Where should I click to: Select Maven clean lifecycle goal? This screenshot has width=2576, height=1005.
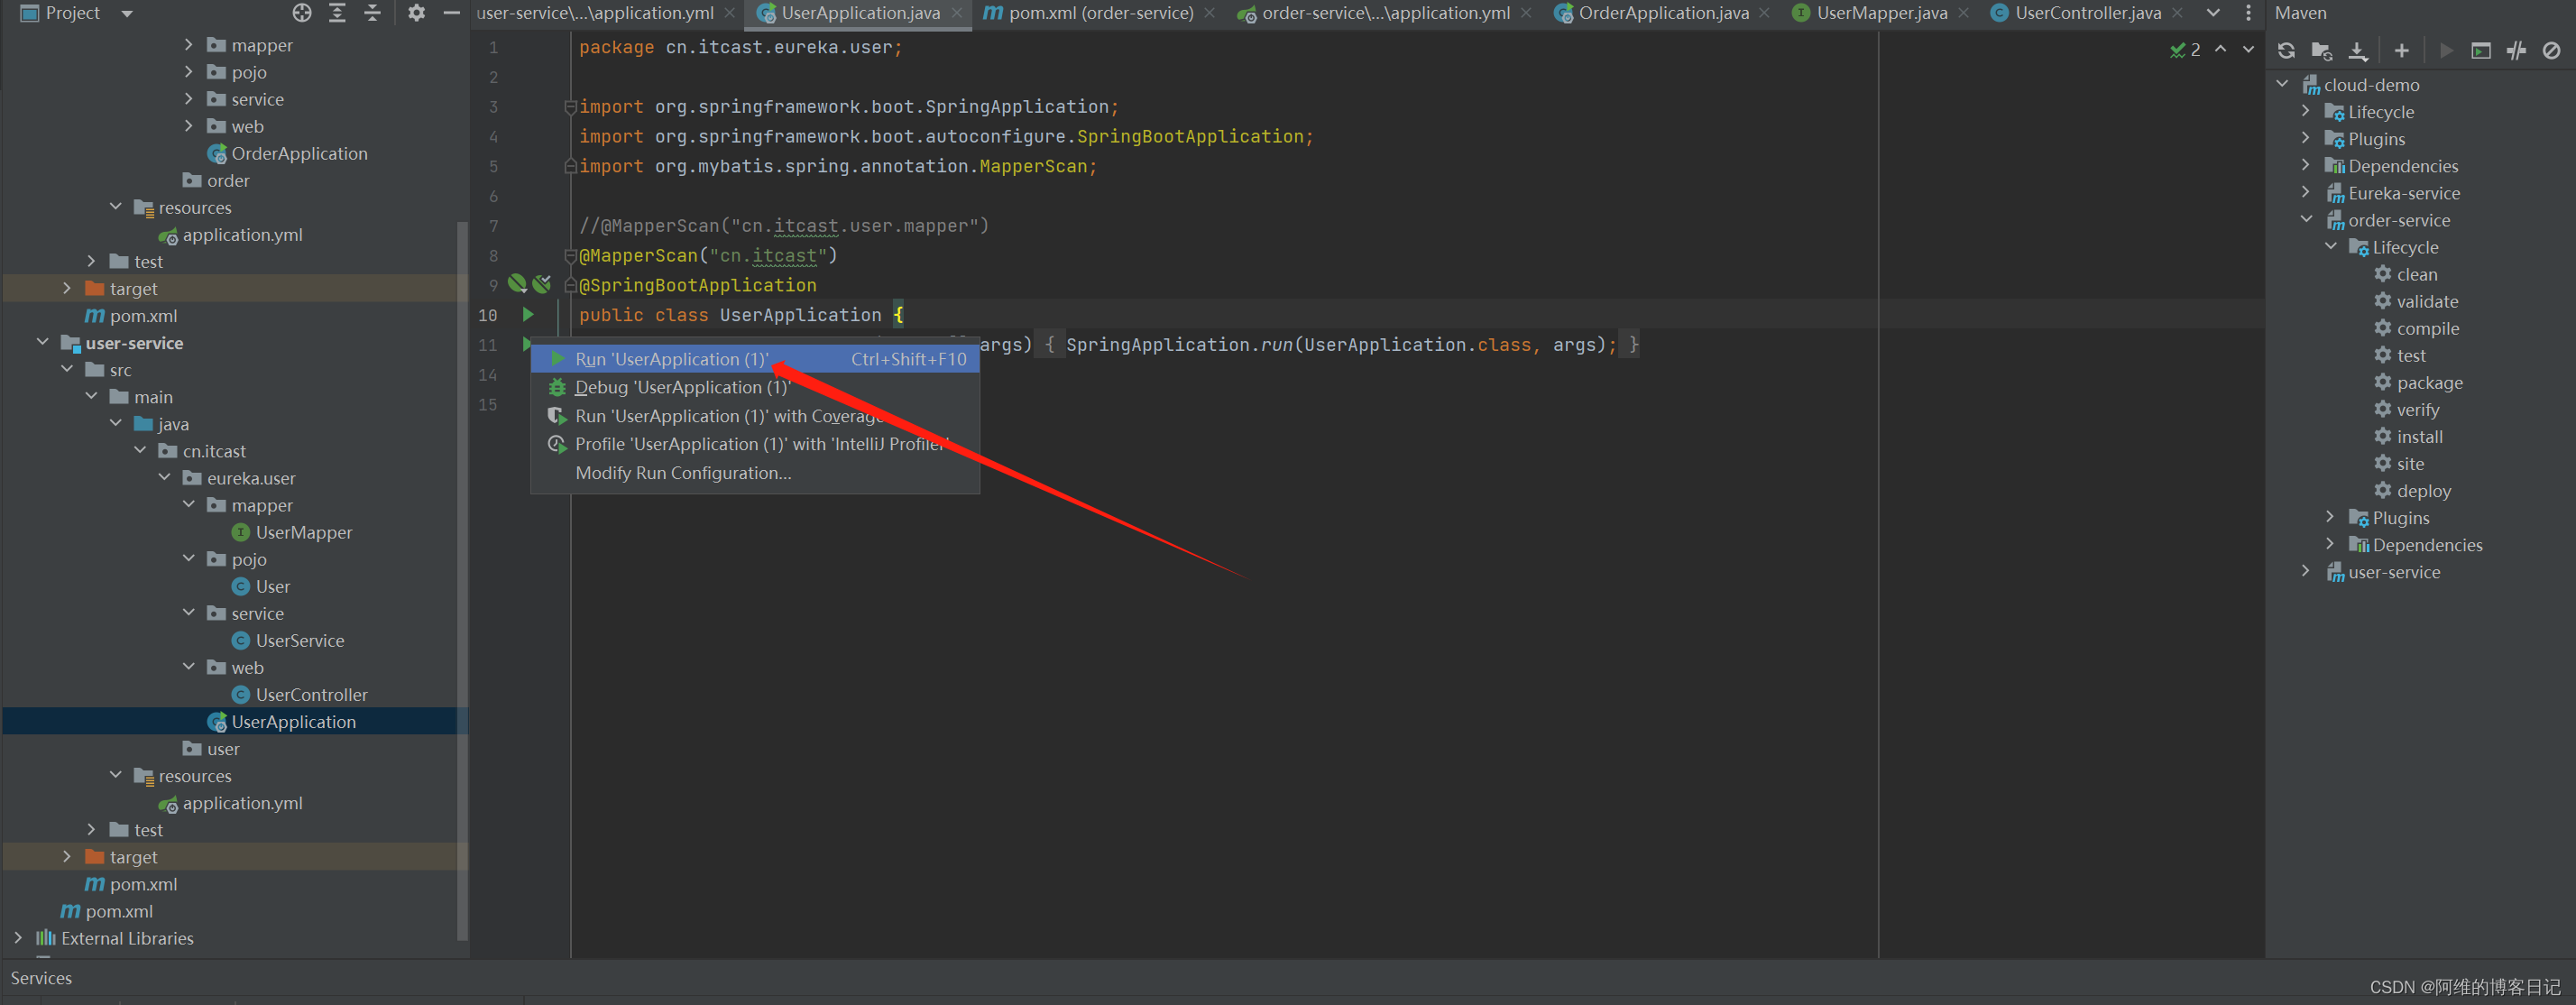click(2416, 274)
